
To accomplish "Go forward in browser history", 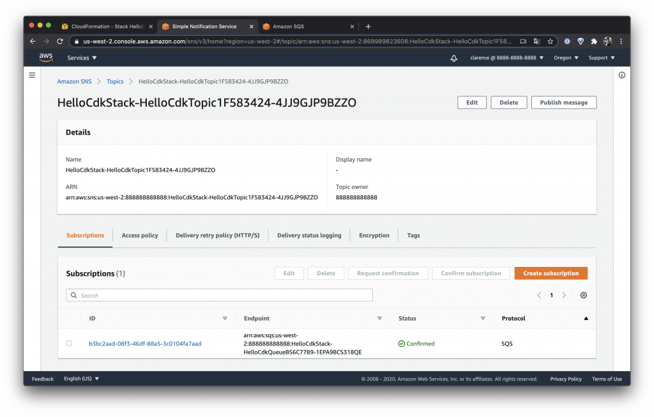I will pyautogui.click(x=46, y=42).
